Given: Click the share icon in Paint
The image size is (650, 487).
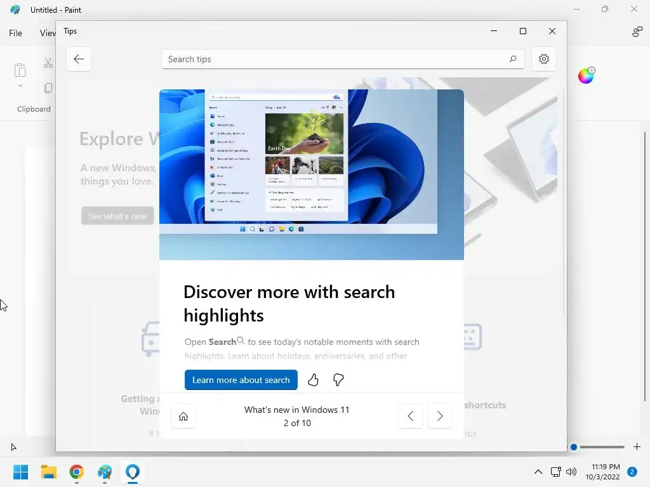Looking at the screenshot, I should [637, 32].
